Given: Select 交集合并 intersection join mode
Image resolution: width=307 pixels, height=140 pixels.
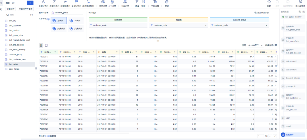Looking at the screenshot, I should [x=76, y=29].
